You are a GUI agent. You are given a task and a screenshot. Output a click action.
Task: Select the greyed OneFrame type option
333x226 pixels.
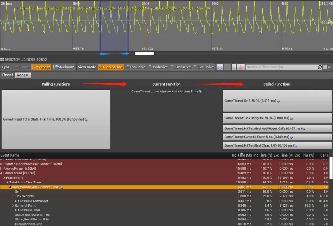[20, 67]
